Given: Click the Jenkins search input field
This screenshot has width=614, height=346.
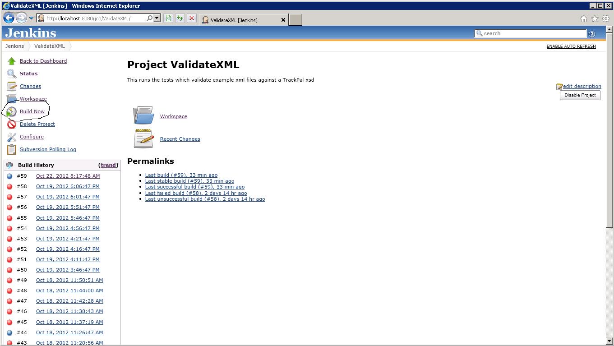Looking at the screenshot, I should pyautogui.click(x=531, y=33).
